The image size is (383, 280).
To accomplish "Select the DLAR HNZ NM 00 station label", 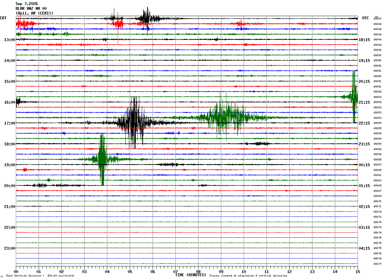I will (x=31, y=9).
